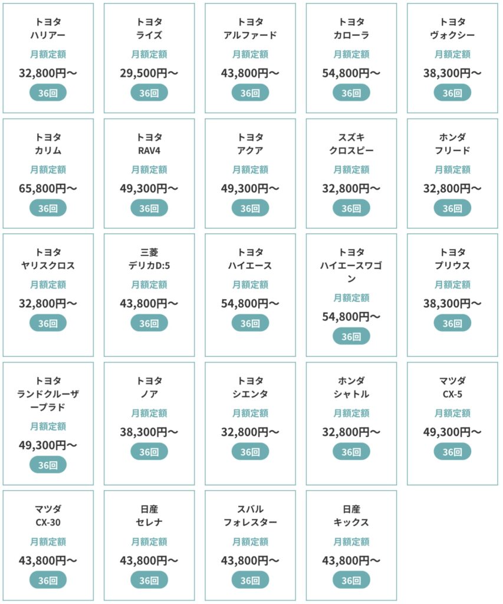Image resolution: width=503 pixels, height=604 pixels.
Task: Select the トヨタ ライズ 29,500円 card
Action: pyautogui.click(x=149, y=58)
